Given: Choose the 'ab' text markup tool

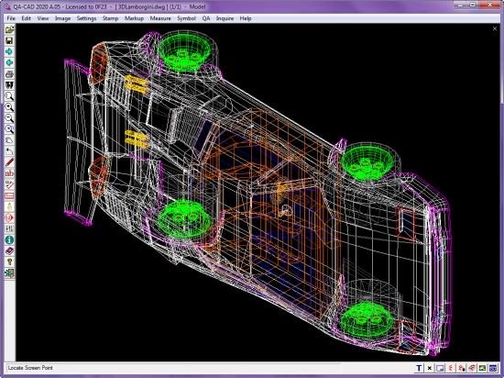Looking at the screenshot, I should pyautogui.click(x=9, y=173).
